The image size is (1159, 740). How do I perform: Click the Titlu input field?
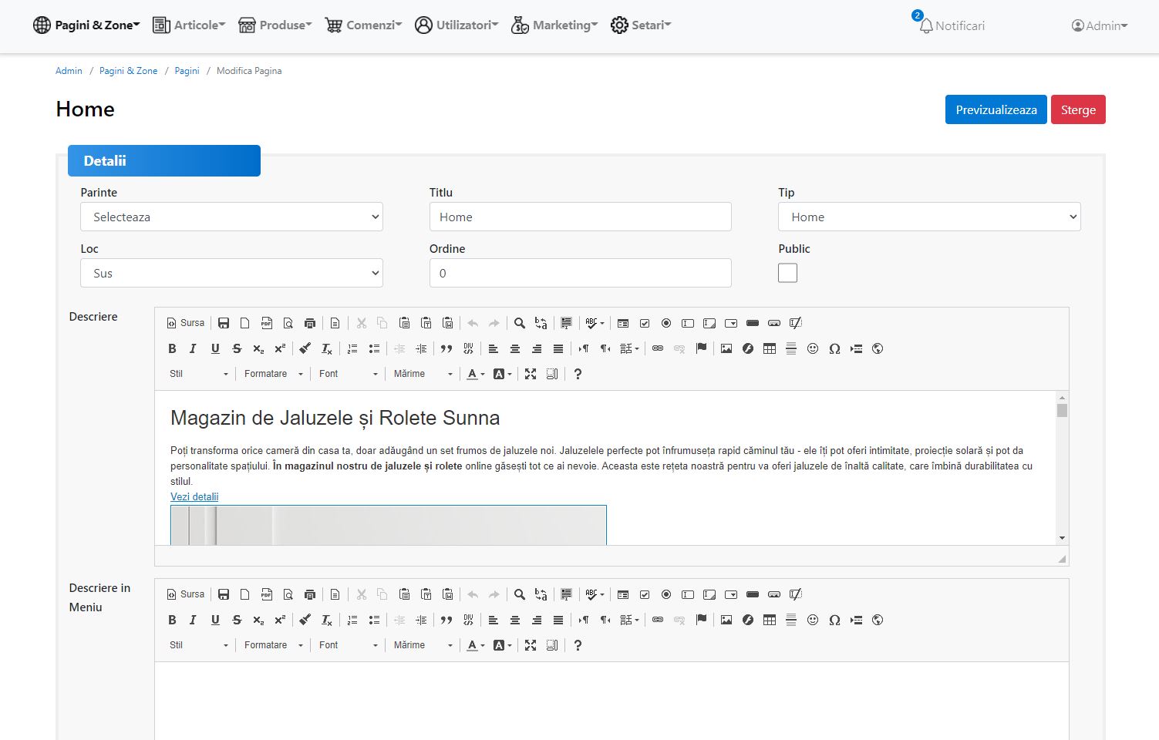click(580, 217)
